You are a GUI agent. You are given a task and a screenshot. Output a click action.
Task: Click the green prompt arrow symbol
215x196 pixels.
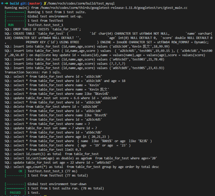(6, 3)
